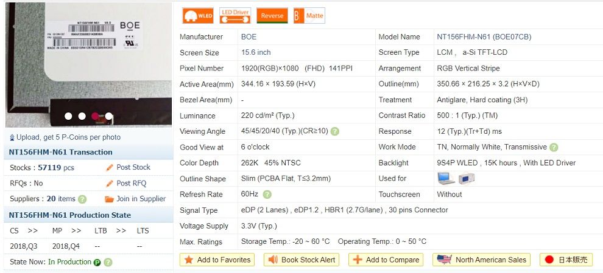This screenshot has height=273, width=603.
Task: Click Antiglare, Hard coating (3H) value
Action: pyautogui.click(x=482, y=100)
